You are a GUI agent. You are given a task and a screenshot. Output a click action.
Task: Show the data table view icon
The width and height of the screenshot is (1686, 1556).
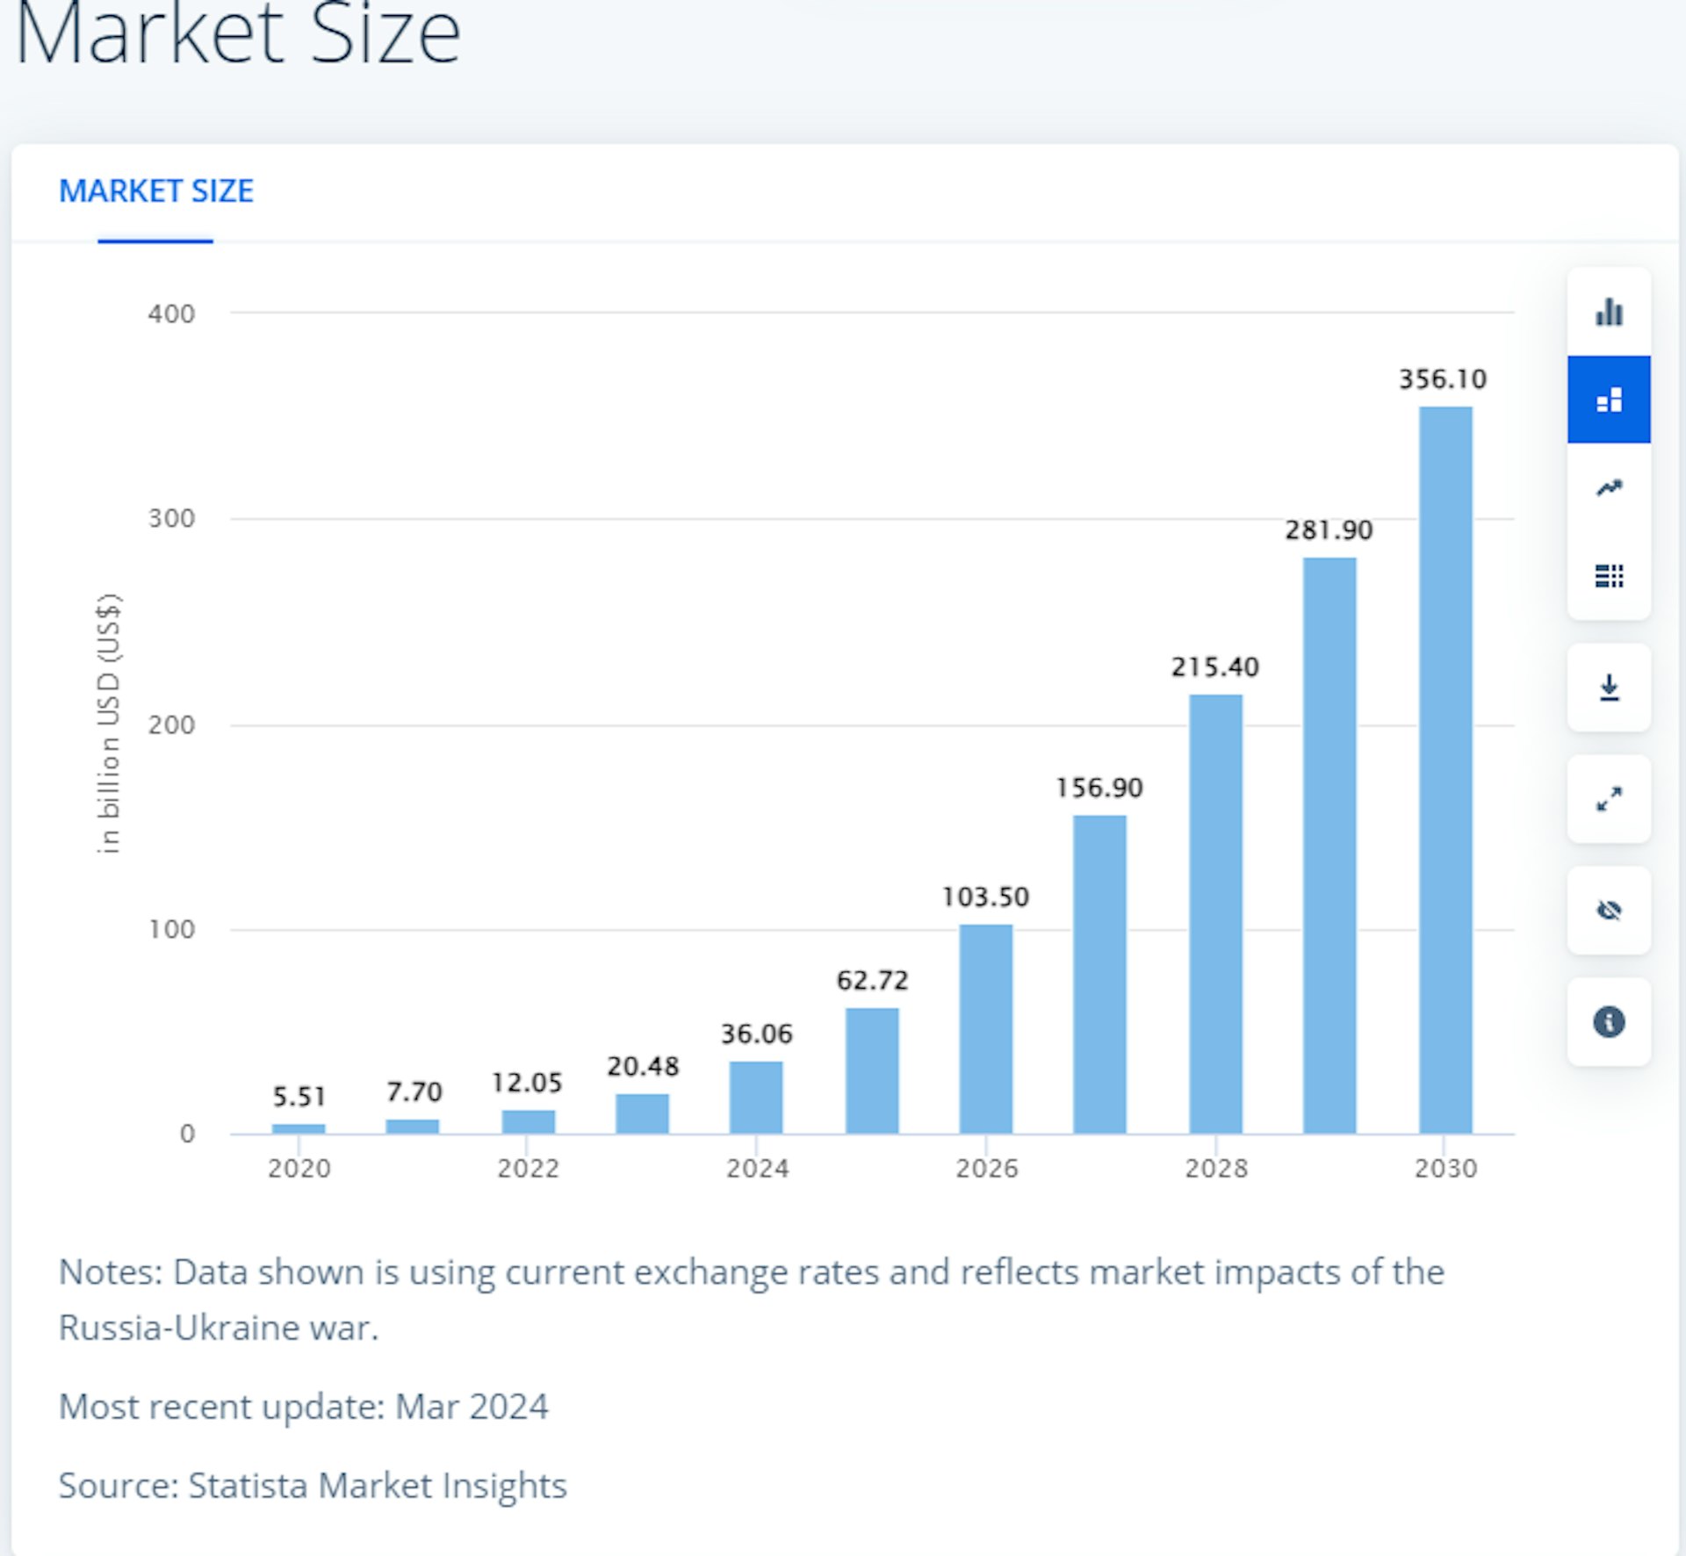point(1608,575)
